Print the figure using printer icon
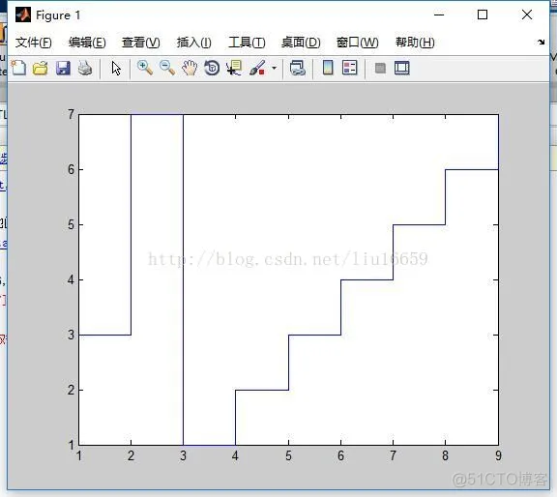The width and height of the screenshot is (557, 497). pyautogui.click(x=85, y=68)
